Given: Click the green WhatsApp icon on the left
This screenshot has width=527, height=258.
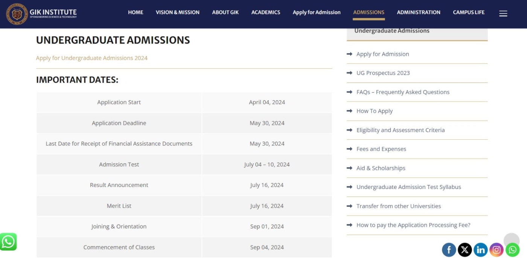Looking at the screenshot, I should [8, 241].
